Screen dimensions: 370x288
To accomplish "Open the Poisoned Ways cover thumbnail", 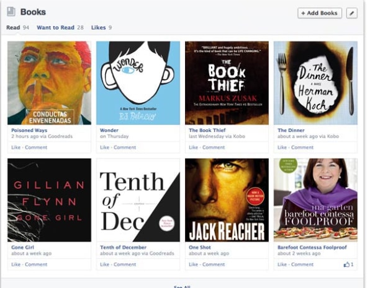I will click(49, 83).
